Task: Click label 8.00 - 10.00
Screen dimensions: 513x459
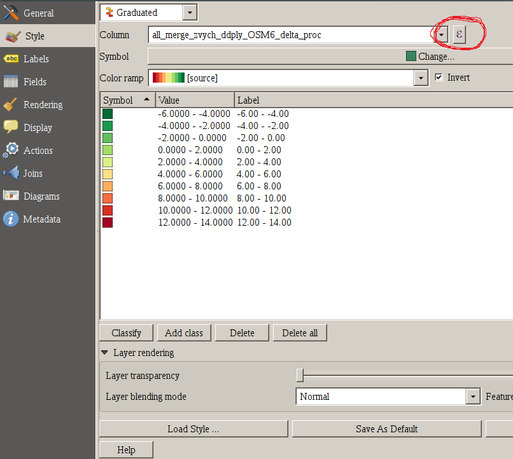Action: coord(262,198)
